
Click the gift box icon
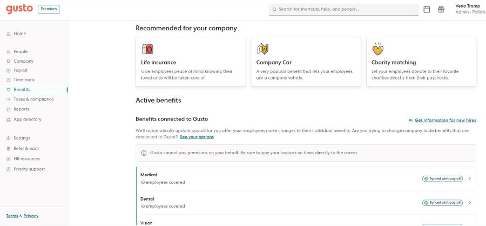click(x=441, y=9)
